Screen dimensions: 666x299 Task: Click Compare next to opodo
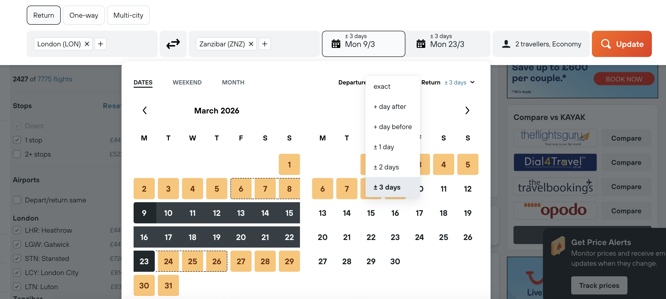click(626, 211)
